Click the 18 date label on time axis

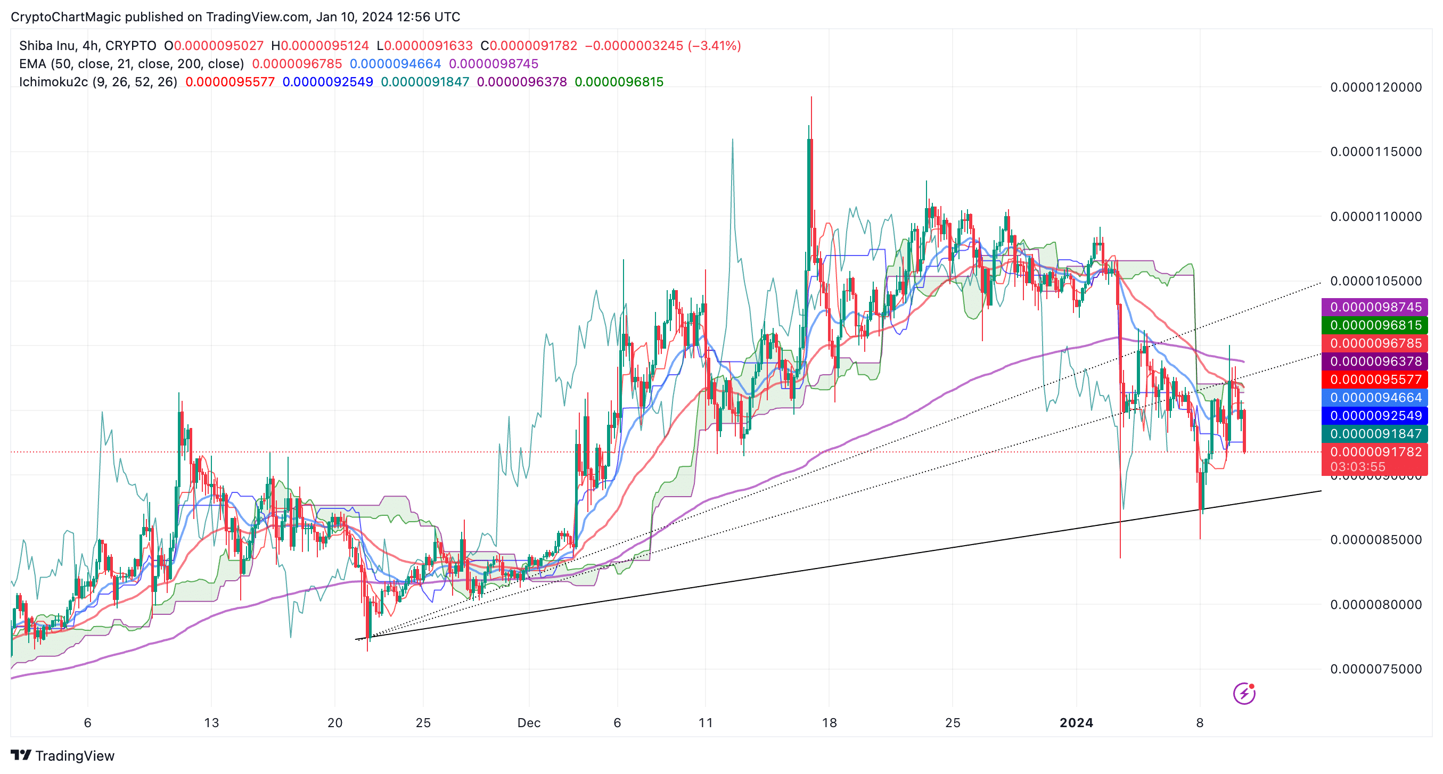(829, 723)
